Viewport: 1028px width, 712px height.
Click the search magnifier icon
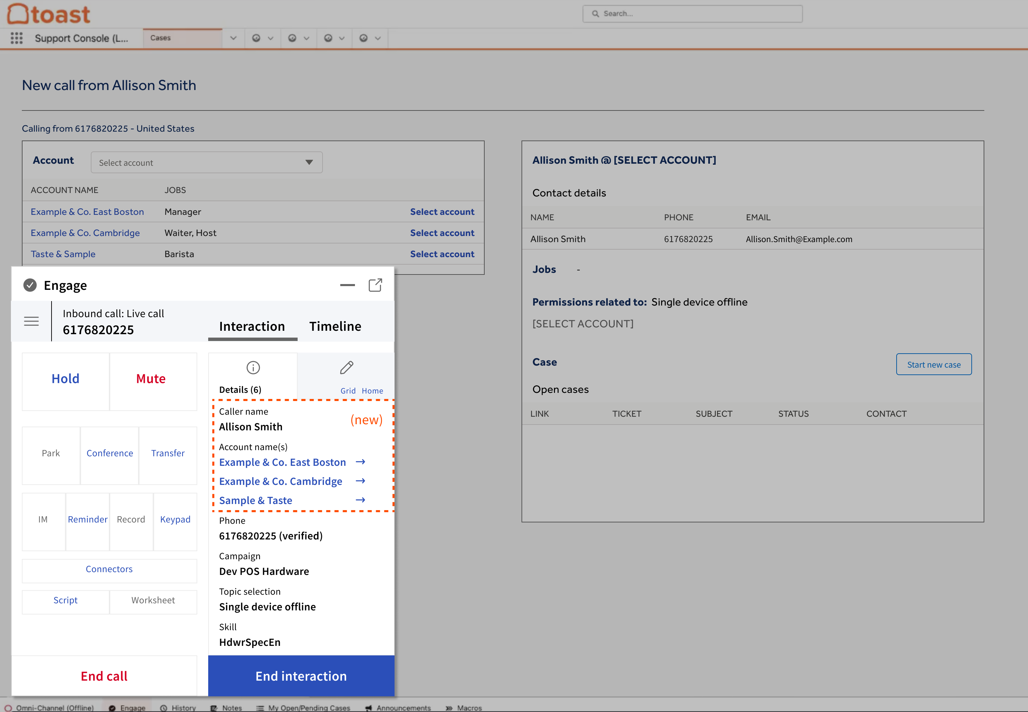(x=595, y=14)
